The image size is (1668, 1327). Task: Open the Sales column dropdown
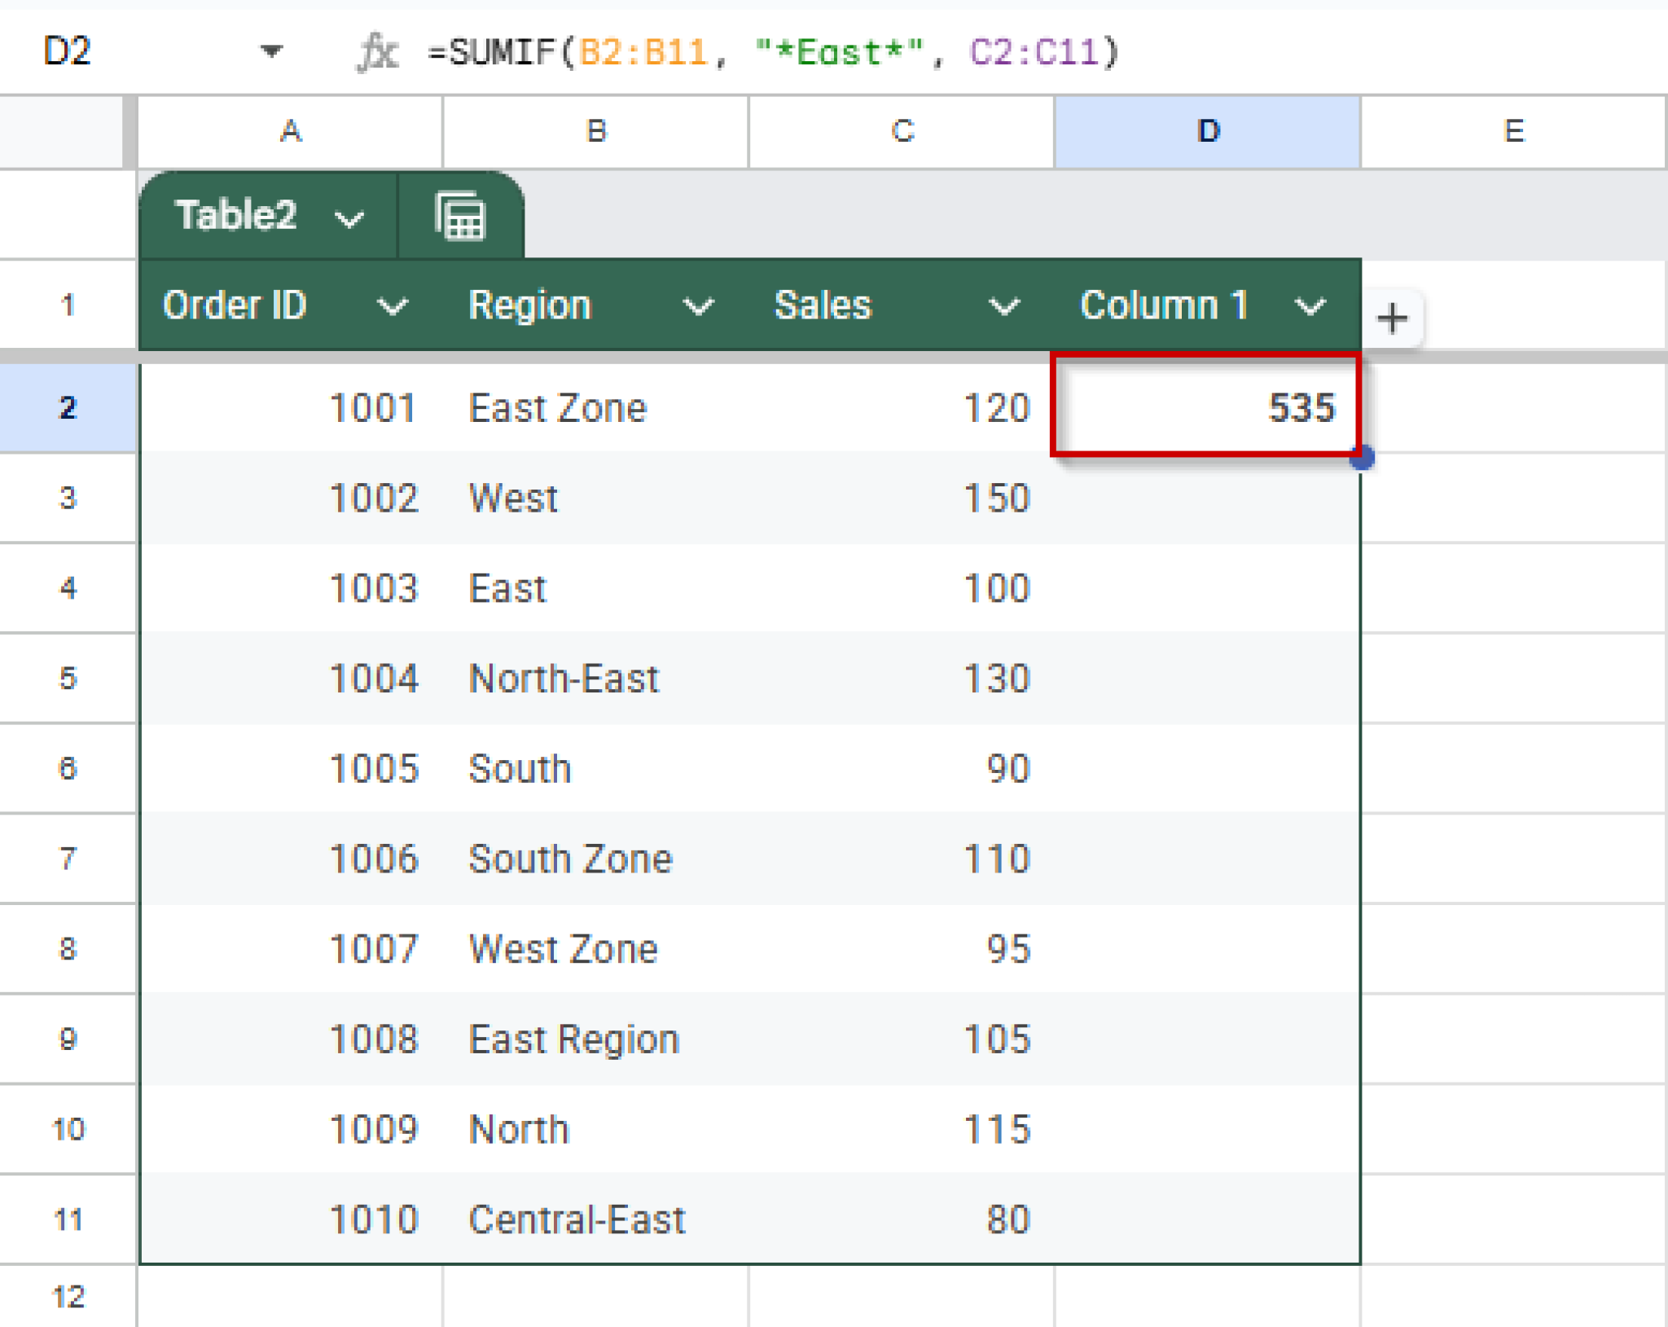click(1005, 307)
